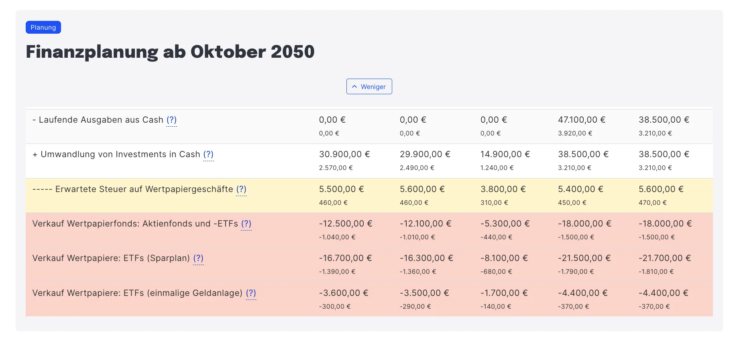Open help (?) for Aktienfonds und -ETFs sale

[x=246, y=224]
